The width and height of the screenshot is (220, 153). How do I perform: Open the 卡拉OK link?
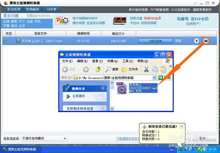coord(135,23)
